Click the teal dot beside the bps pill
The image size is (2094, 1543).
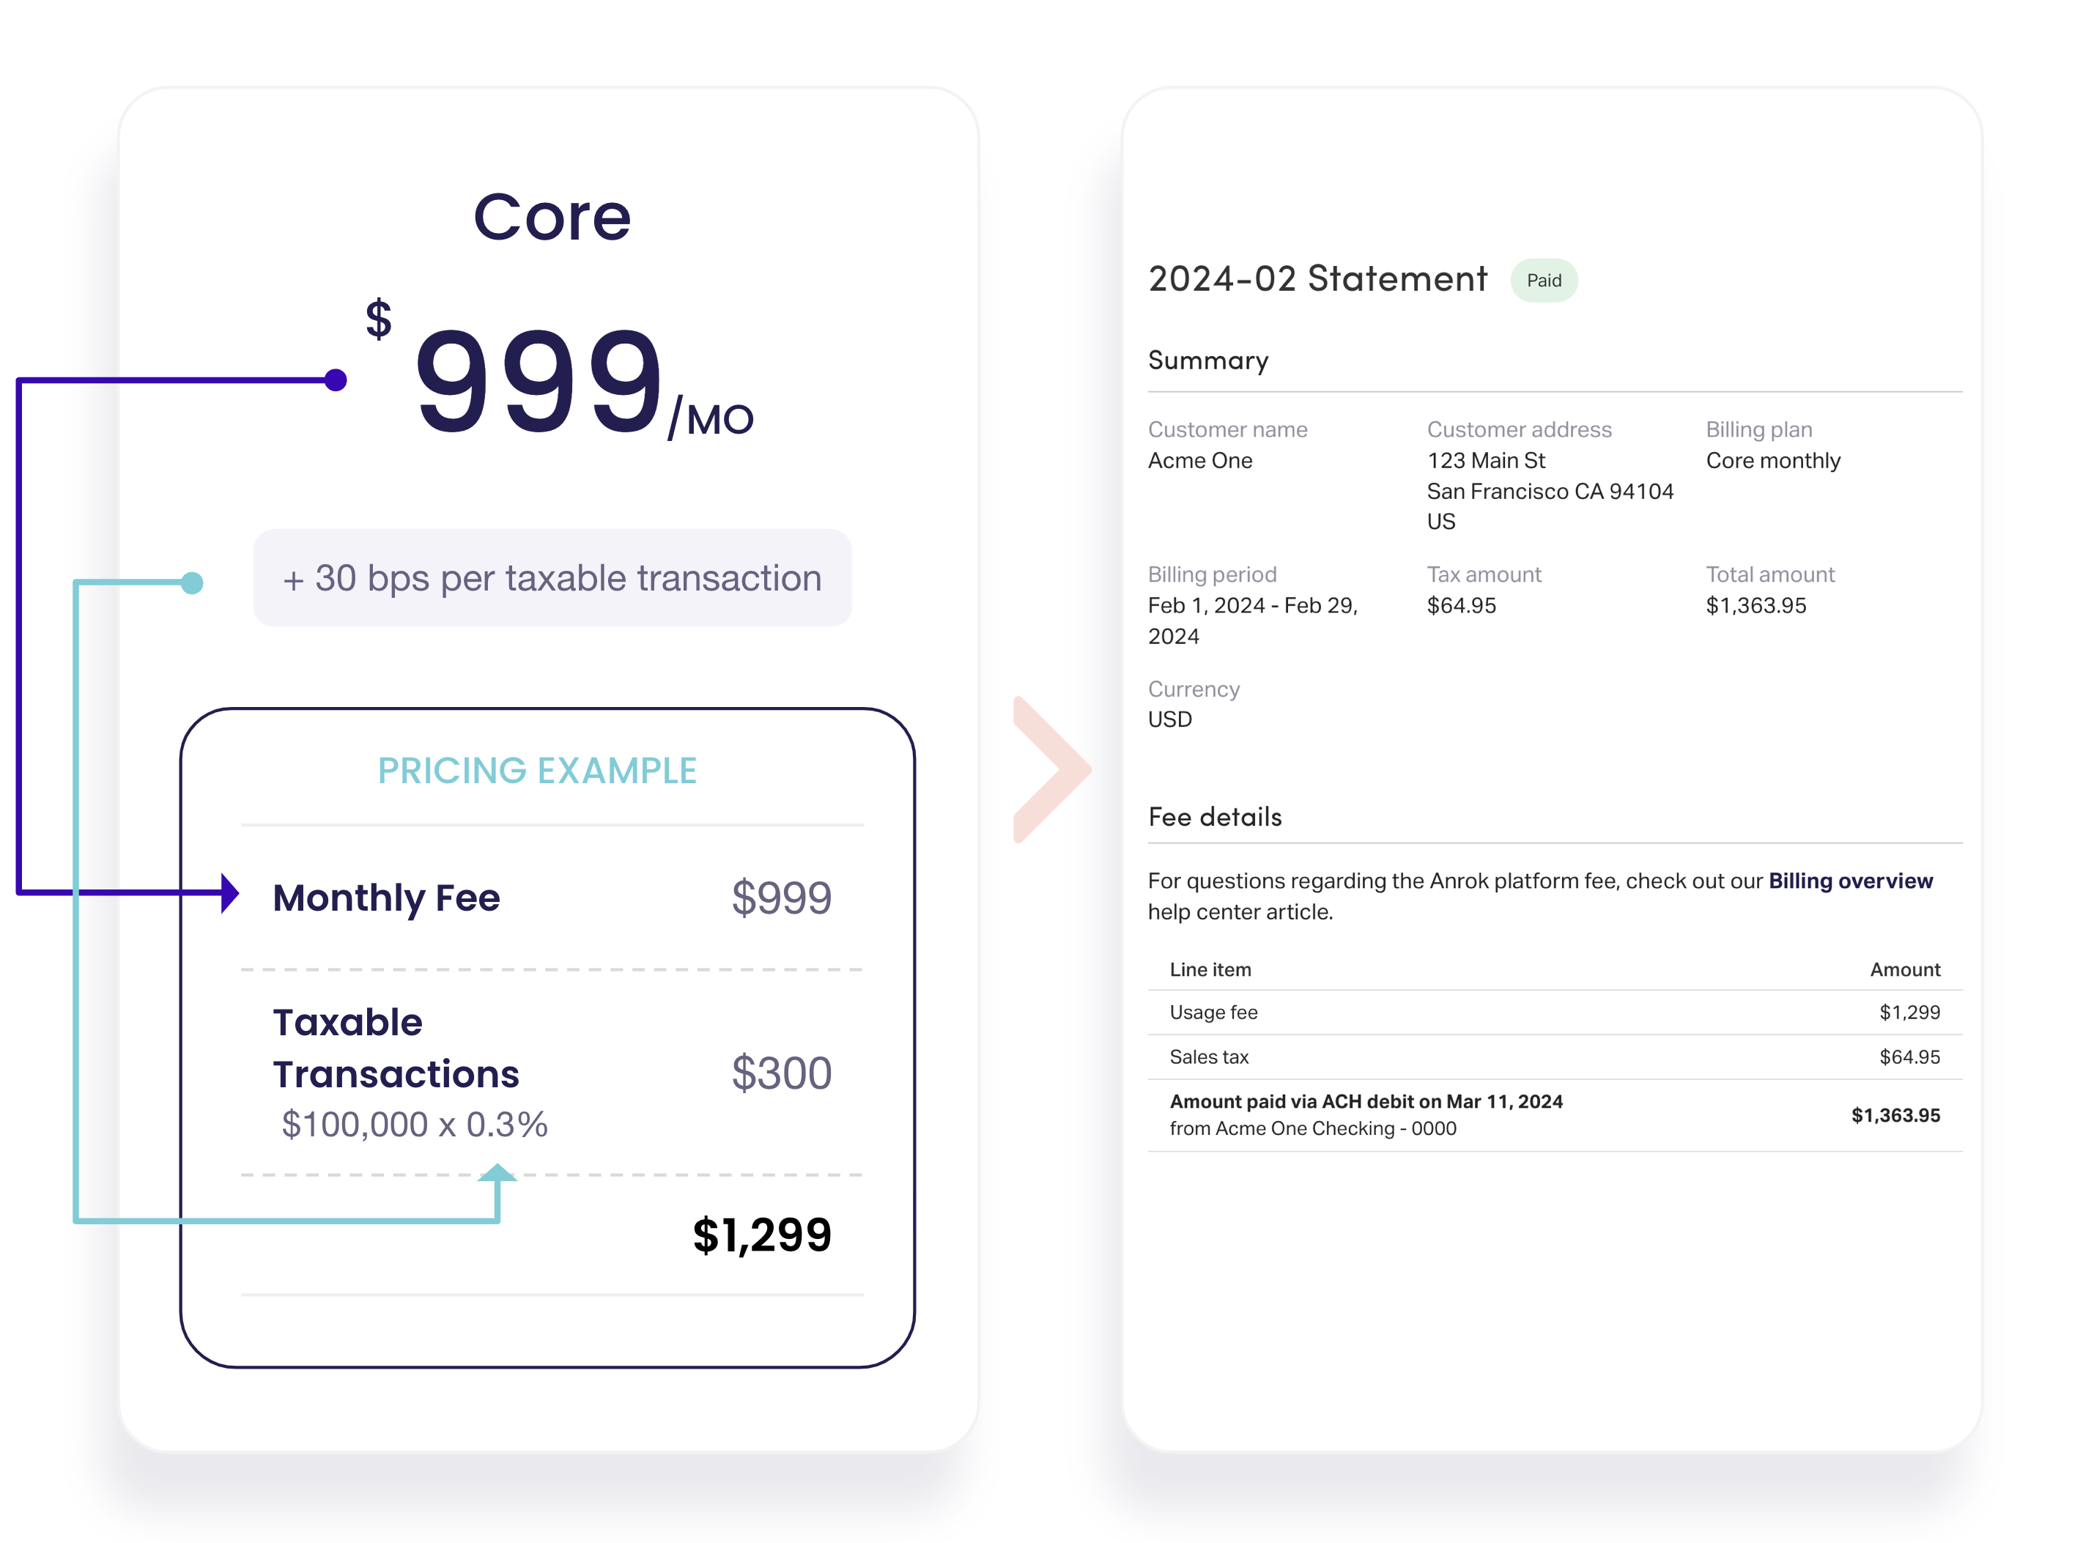click(x=193, y=582)
